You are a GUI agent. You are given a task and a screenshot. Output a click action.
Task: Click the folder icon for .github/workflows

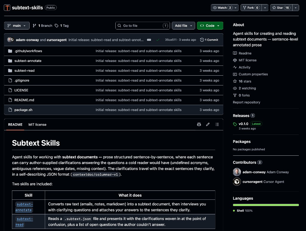pos(10,51)
